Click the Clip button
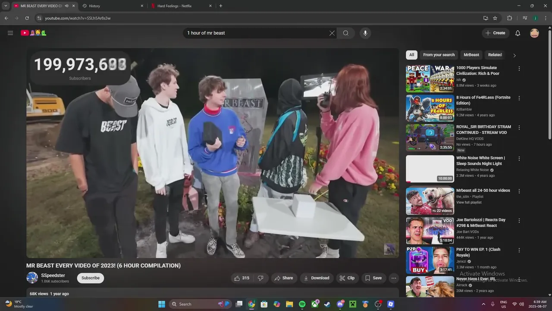This screenshot has height=311, width=552. [347, 278]
